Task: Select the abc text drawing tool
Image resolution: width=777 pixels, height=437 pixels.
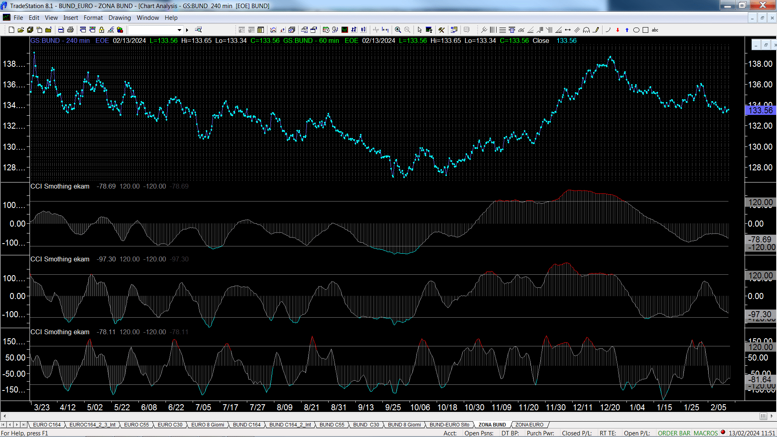Action: 655,30
